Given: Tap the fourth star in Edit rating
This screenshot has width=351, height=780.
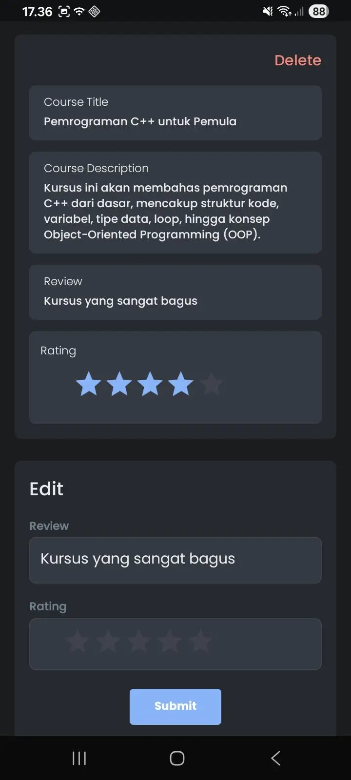Looking at the screenshot, I should (169, 642).
